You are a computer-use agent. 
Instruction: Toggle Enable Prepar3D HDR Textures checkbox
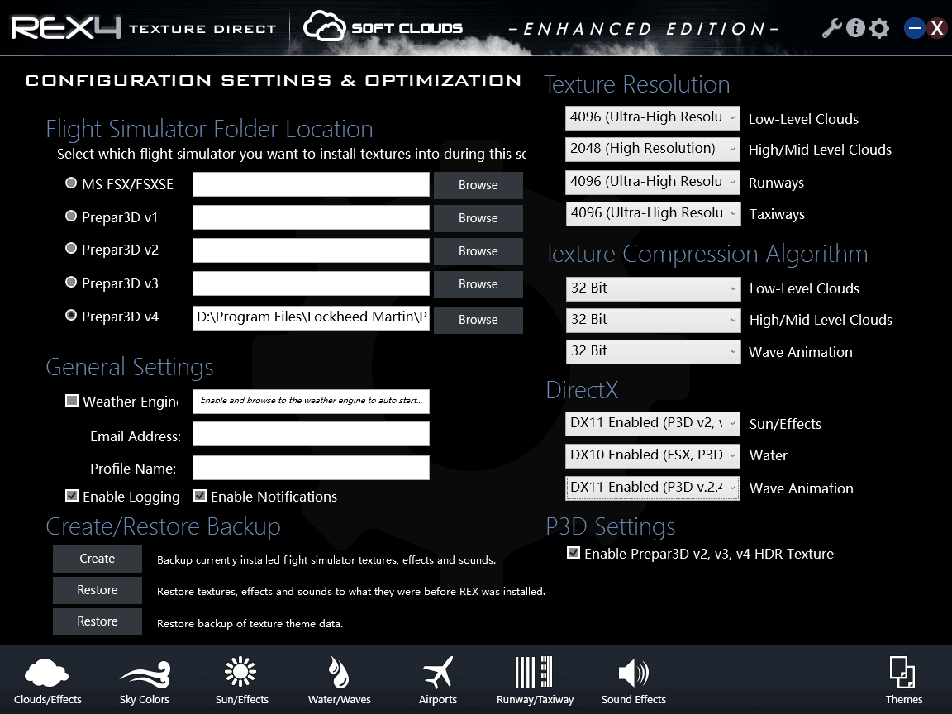[574, 553]
